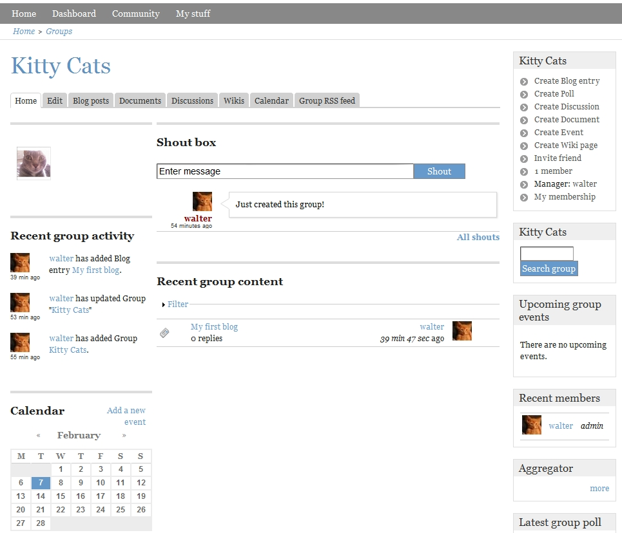Click the more link in Aggregator
622x533 pixels.
(x=599, y=488)
